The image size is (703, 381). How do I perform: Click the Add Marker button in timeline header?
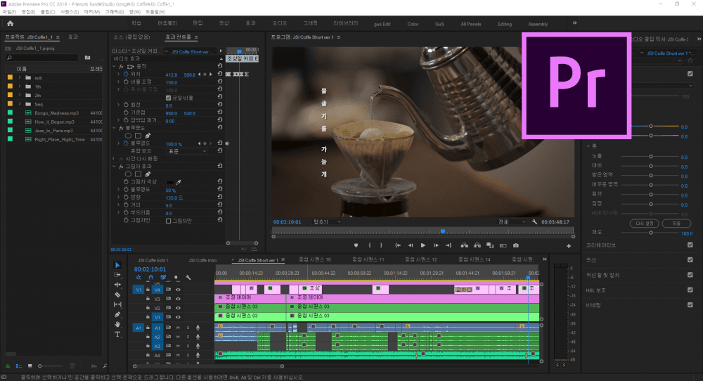(x=176, y=278)
